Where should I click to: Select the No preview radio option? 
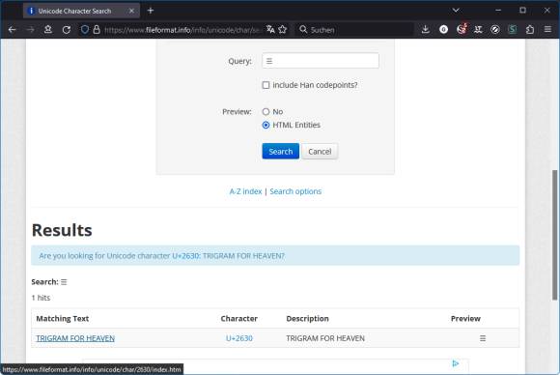pos(266,111)
